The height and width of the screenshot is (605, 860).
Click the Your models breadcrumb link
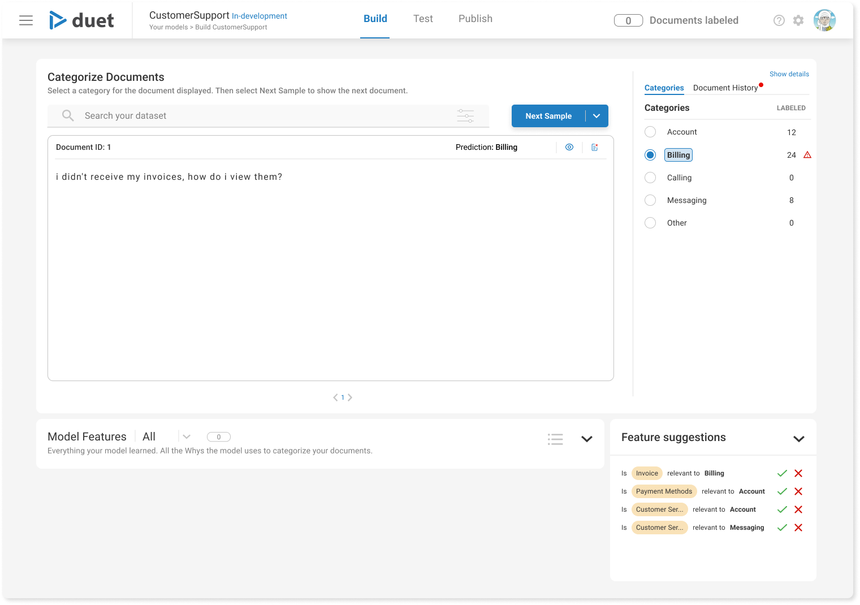click(168, 27)
